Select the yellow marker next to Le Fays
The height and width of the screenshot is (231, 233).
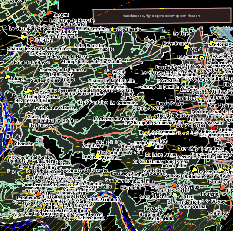click(x=29, y=91)
